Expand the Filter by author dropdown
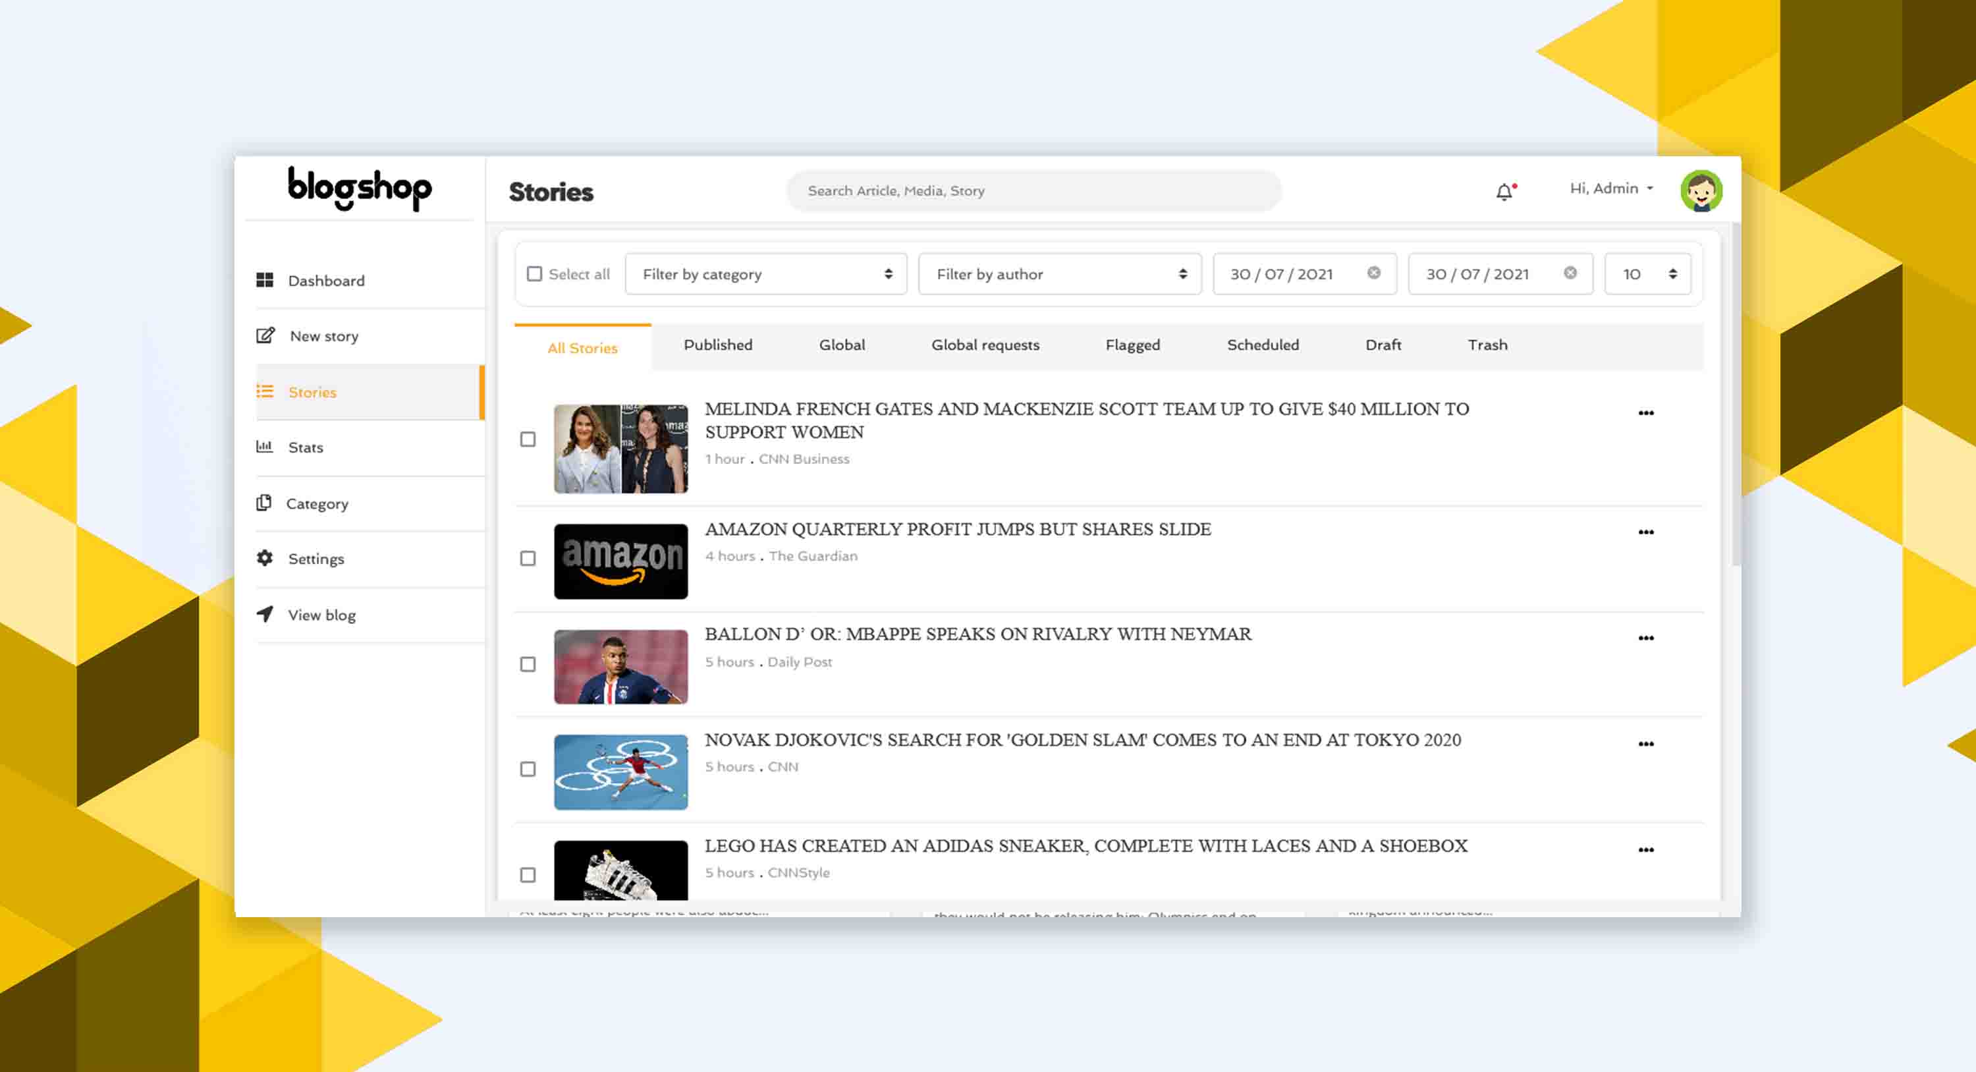The height and width of the screenshot is (1072, 1976). click(x=1059, y=274)
